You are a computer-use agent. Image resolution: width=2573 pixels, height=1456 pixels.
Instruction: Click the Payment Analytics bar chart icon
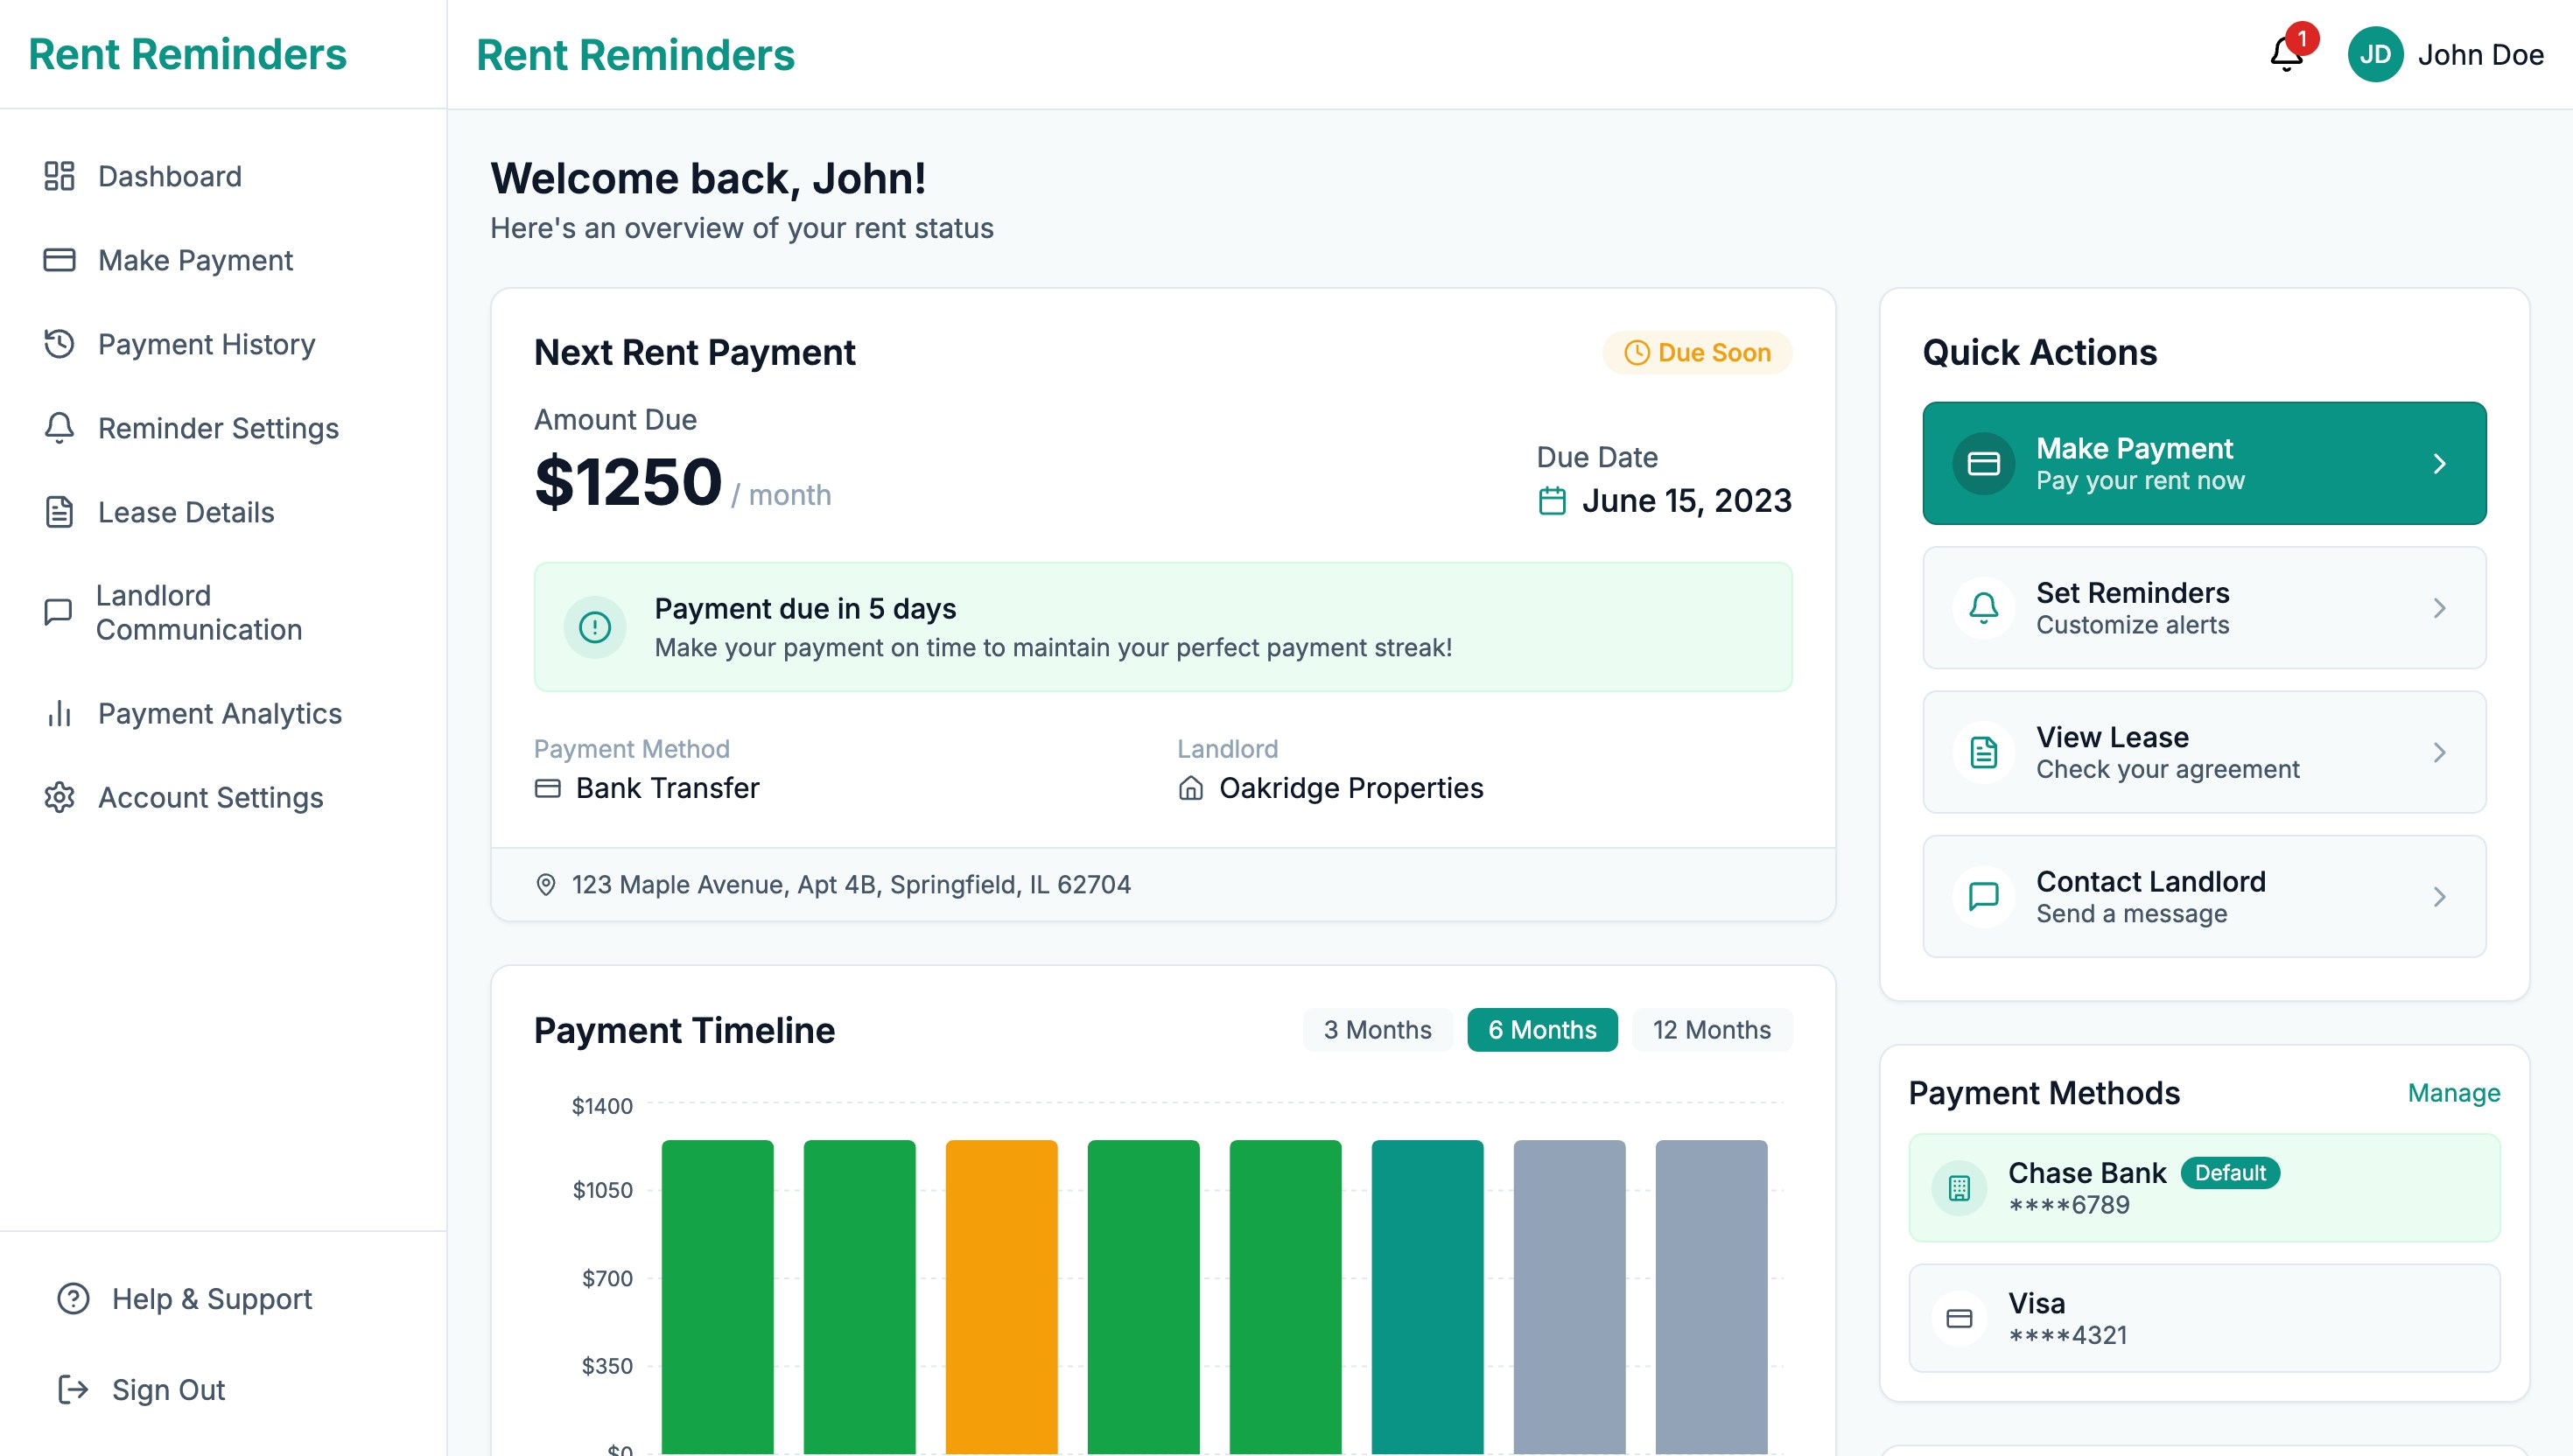click(x=59, y=713)
